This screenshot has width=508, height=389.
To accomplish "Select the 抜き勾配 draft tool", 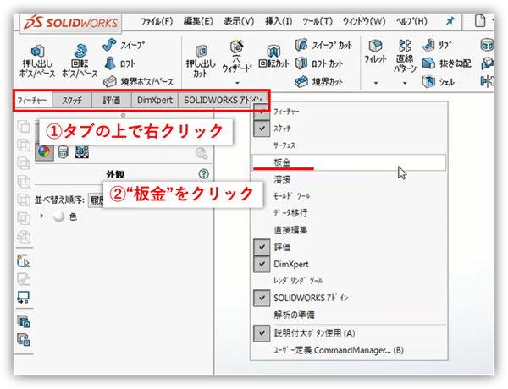I will 446,63.
